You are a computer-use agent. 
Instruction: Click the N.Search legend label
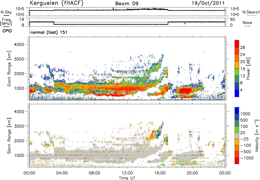pos(251,12)
